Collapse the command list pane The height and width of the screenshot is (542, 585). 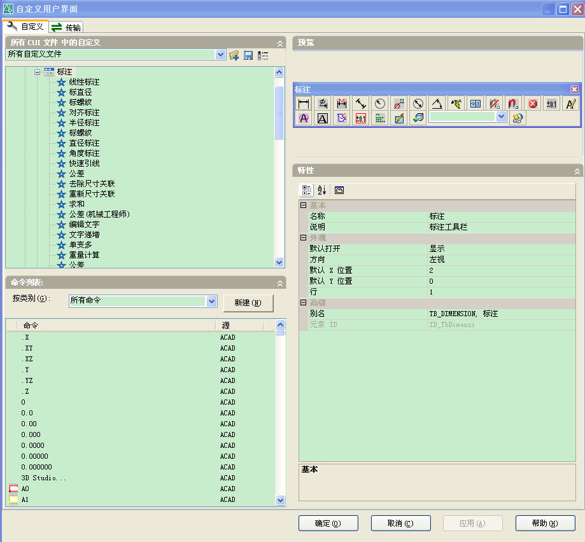coord(280,284)
